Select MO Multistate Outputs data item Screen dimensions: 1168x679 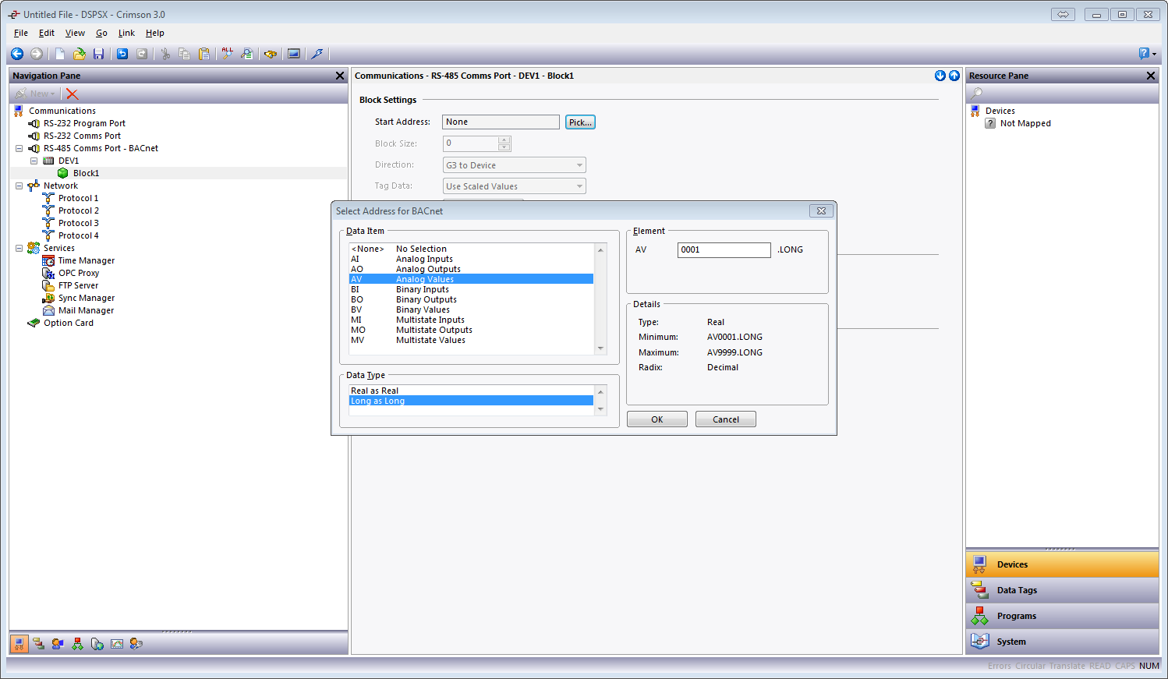point(471,330)
